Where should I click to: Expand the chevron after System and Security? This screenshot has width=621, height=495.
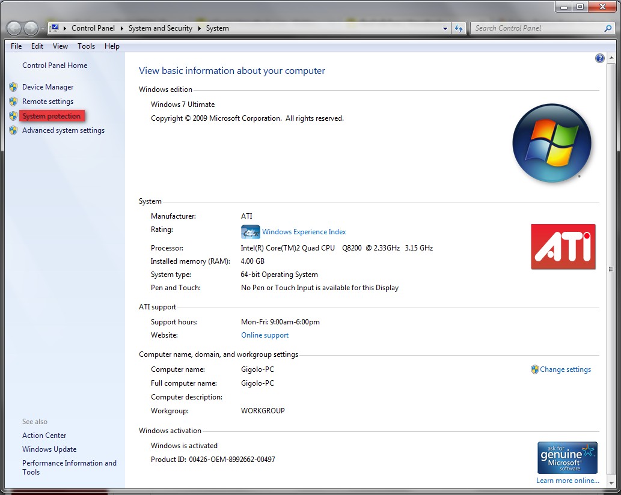click(x=199, y=28)
